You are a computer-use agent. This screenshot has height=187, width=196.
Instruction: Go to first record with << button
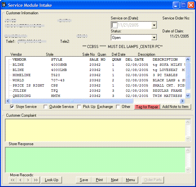tap(13, 180)
